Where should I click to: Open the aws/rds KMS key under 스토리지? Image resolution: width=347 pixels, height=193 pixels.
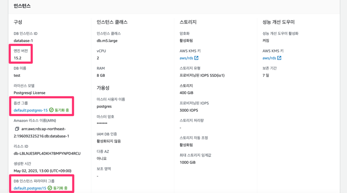187,58
